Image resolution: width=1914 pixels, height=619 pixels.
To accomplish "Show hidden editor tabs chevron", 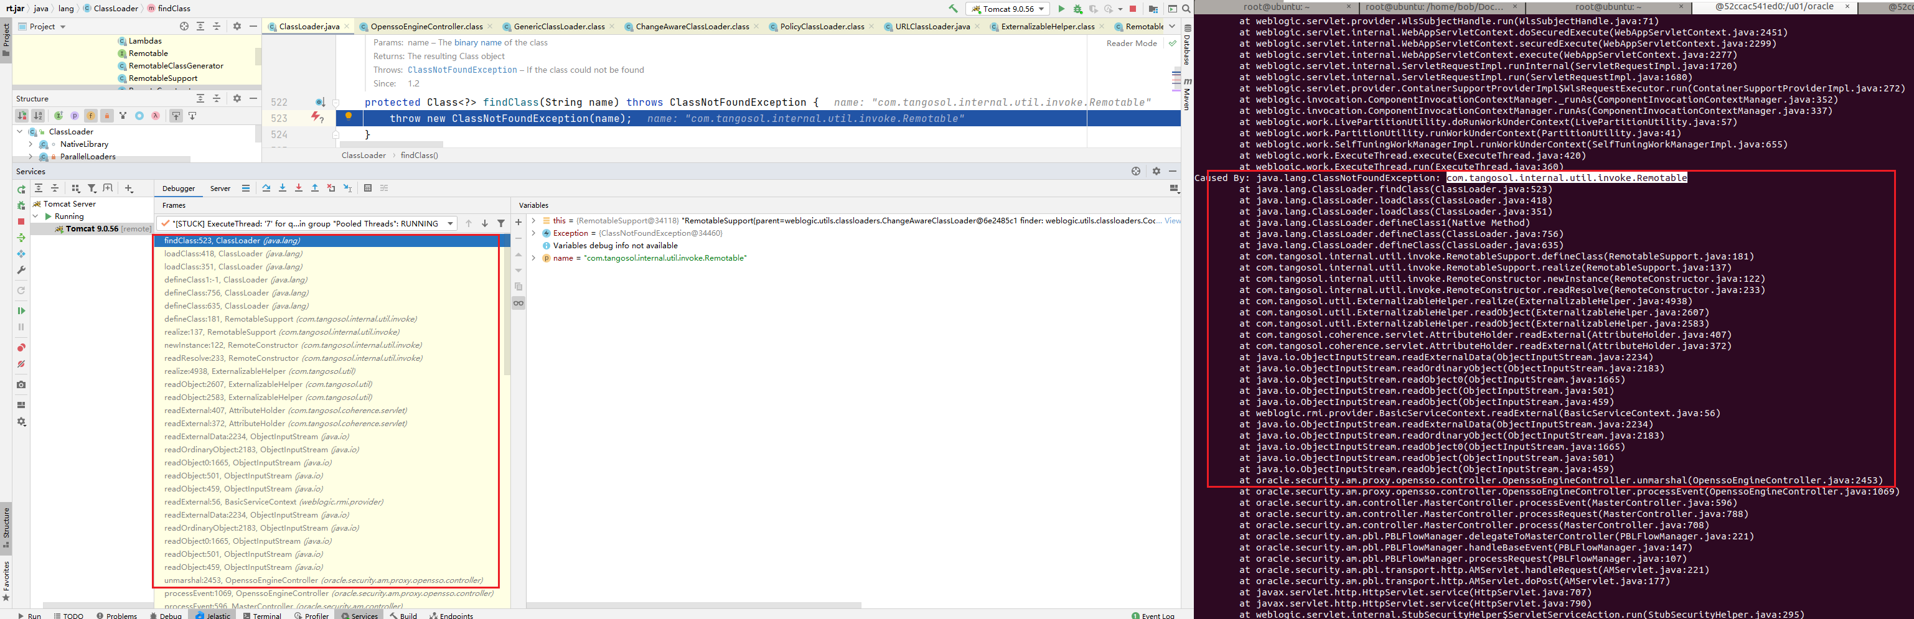I will pyautogui.click(x=1171, y=26).
